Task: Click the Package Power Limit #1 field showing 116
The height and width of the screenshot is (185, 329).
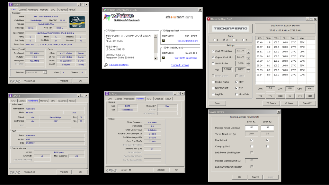Action: pos(251,128)
